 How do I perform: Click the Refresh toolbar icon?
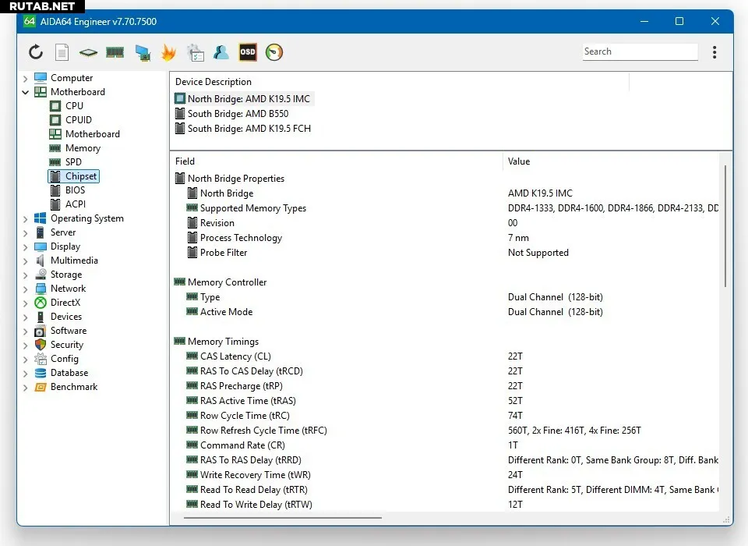[36, 52]
